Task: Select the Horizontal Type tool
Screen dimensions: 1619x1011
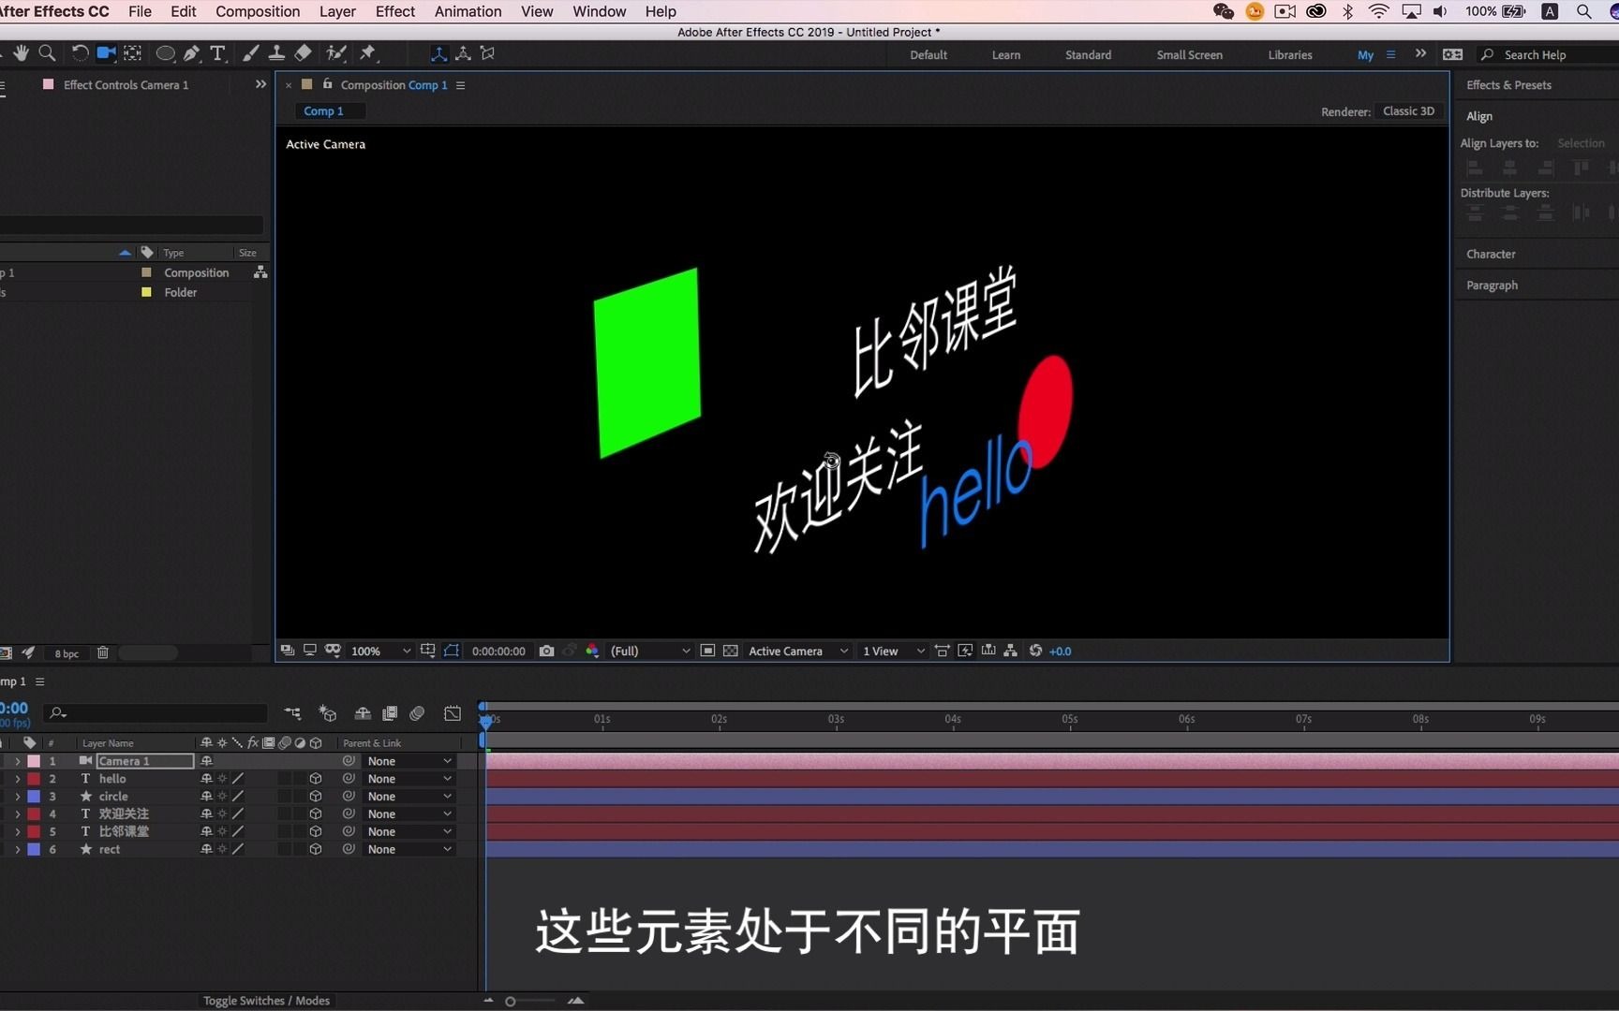Action: [217, 53]
